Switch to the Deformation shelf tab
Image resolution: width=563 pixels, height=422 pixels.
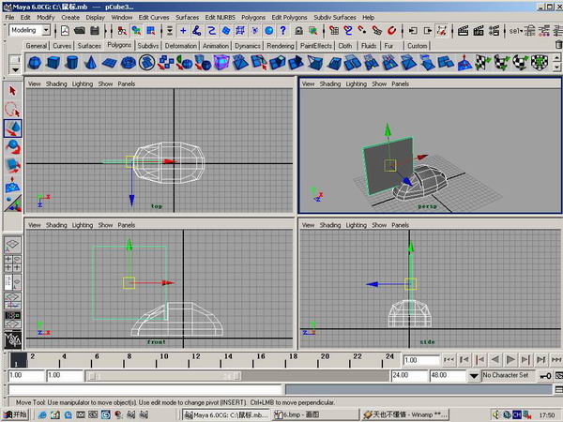pyautogui.click(x=181, y=46)
